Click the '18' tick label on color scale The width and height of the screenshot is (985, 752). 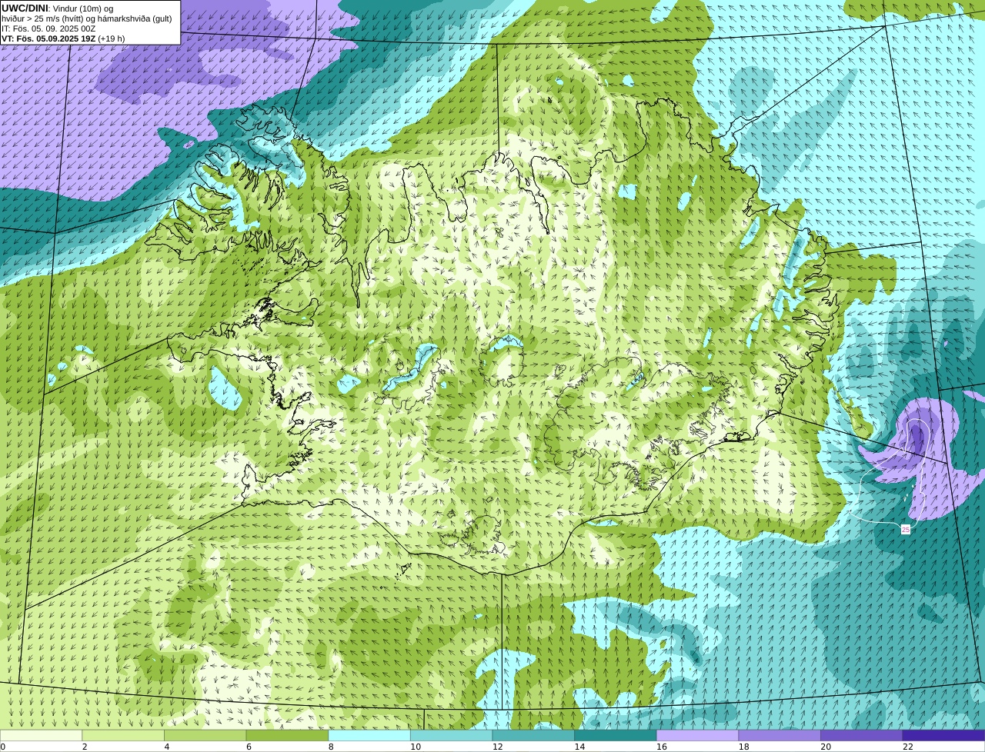click(x=743, y=747)
